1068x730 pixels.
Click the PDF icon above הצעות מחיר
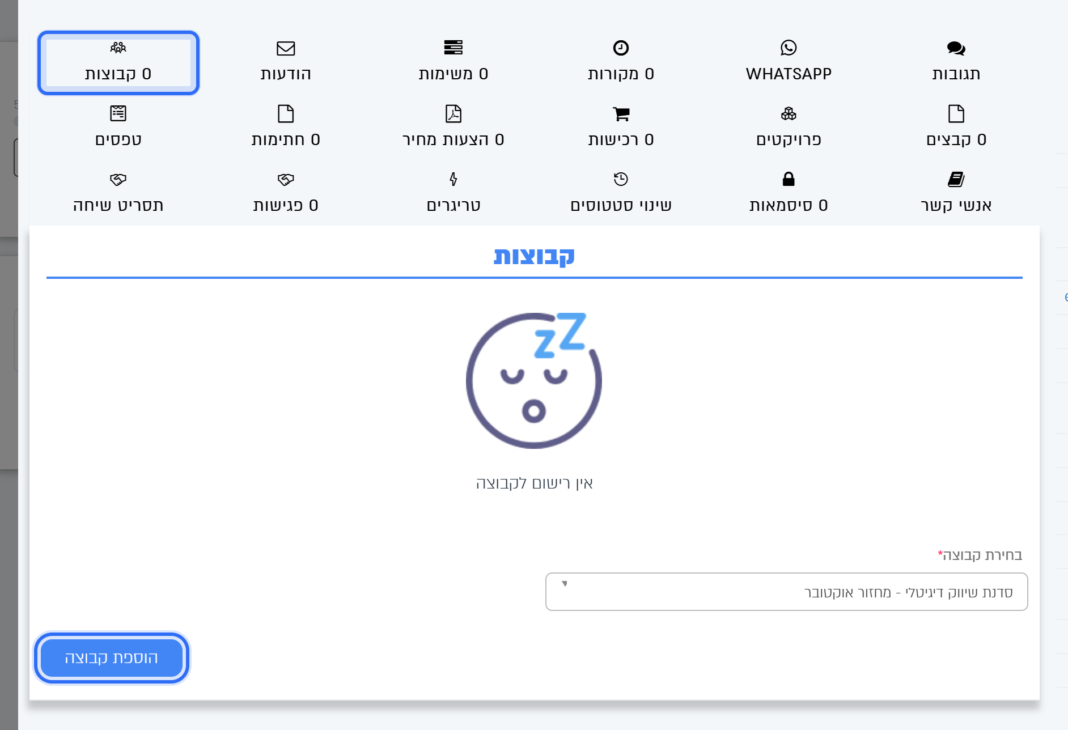coord(454,113)
